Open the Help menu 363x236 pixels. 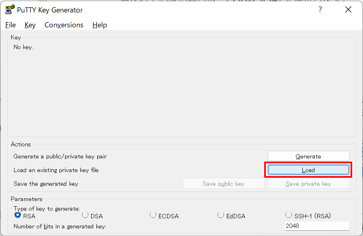coord(100,25)
